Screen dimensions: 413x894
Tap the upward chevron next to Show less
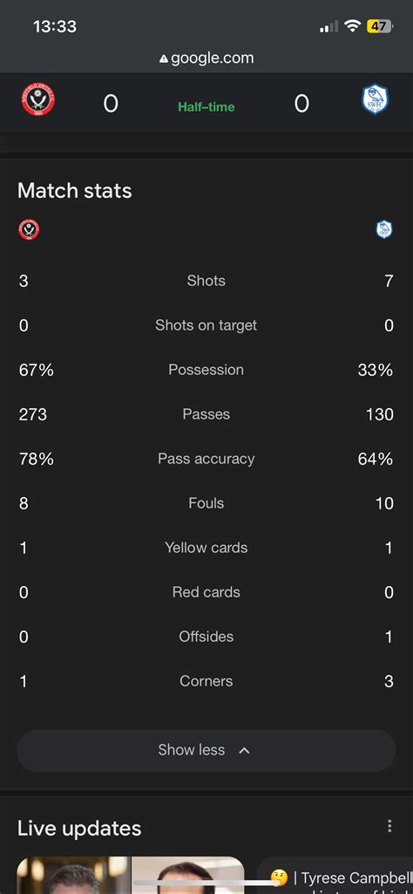tap(244, 750)
